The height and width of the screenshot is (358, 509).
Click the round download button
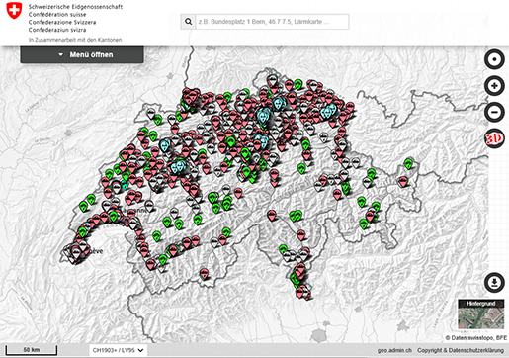[494, 283]
